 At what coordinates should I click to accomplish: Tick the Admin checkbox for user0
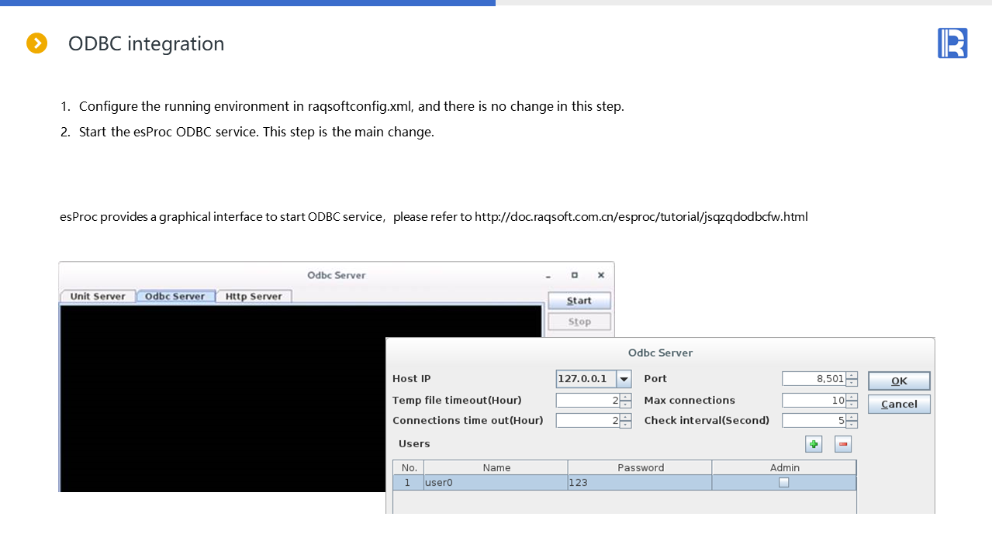(x=784, y=482)
